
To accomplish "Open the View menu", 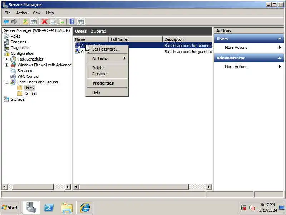I will click(36, 13).
